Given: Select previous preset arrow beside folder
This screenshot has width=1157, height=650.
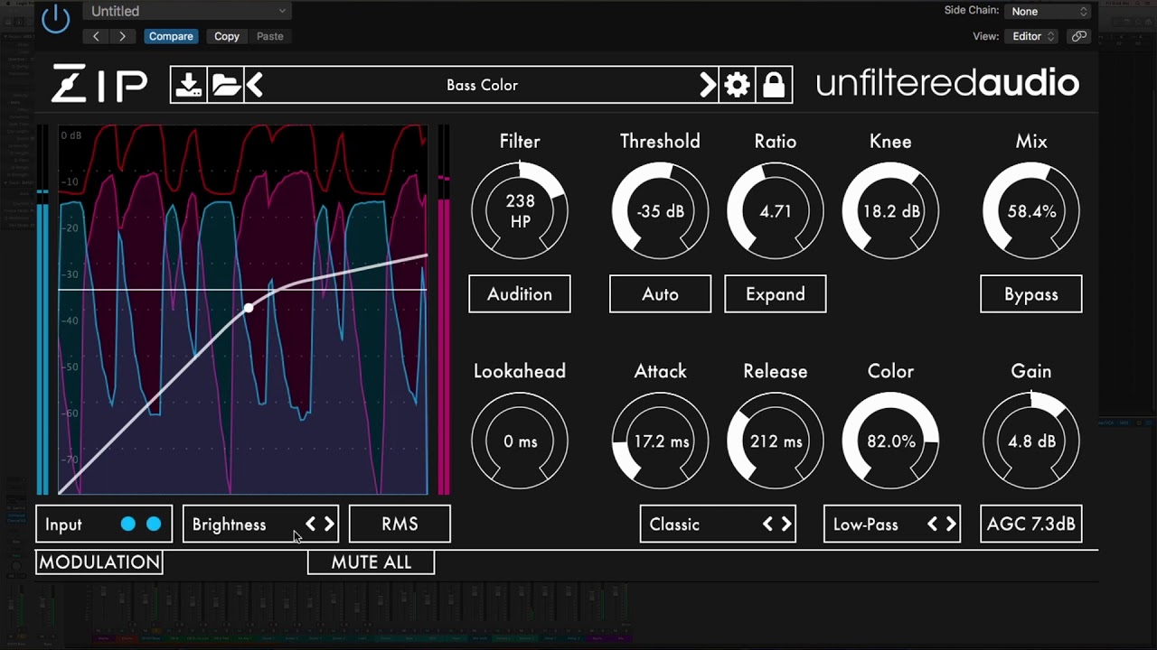Looking at the screenshot, I should tap(255, 85).
